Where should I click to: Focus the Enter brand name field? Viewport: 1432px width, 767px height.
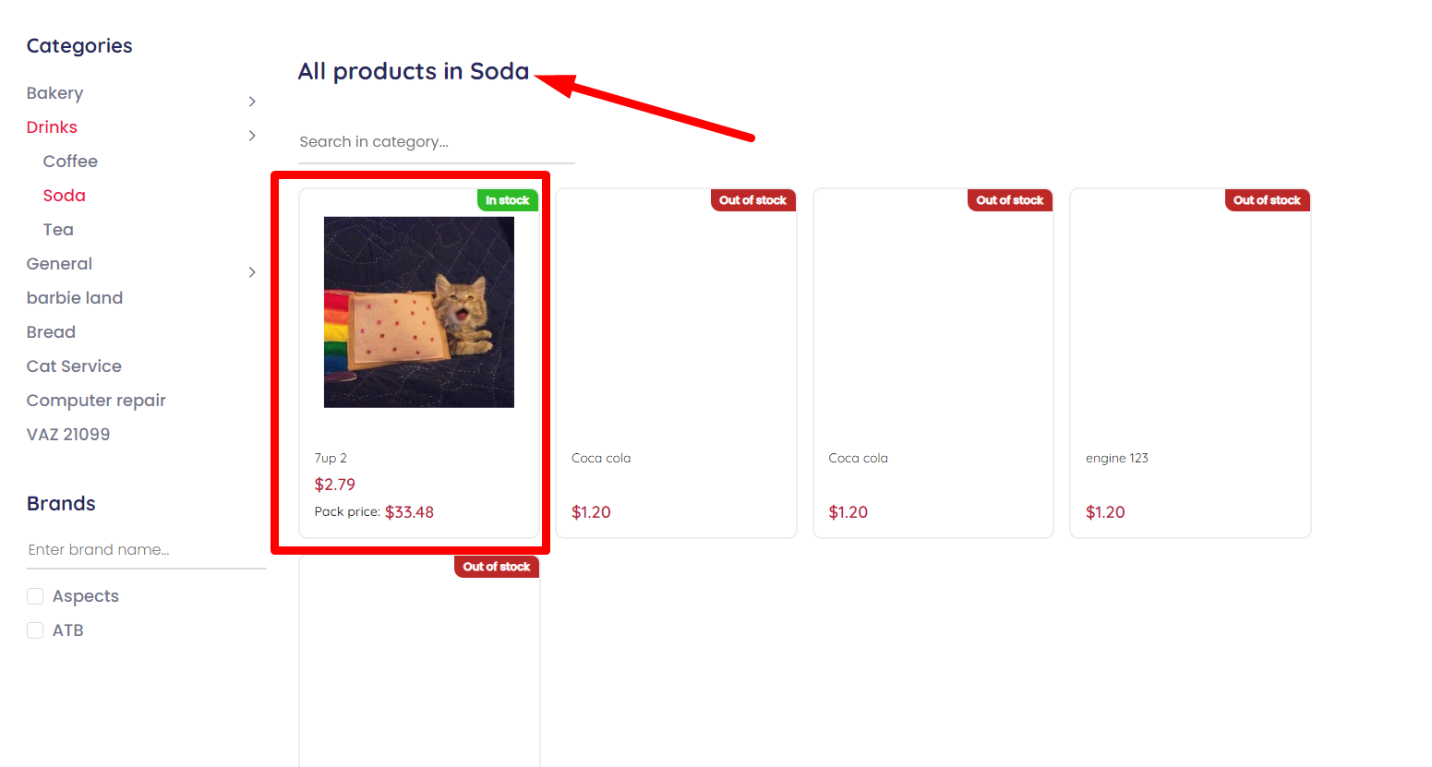[x=147, y=550]
